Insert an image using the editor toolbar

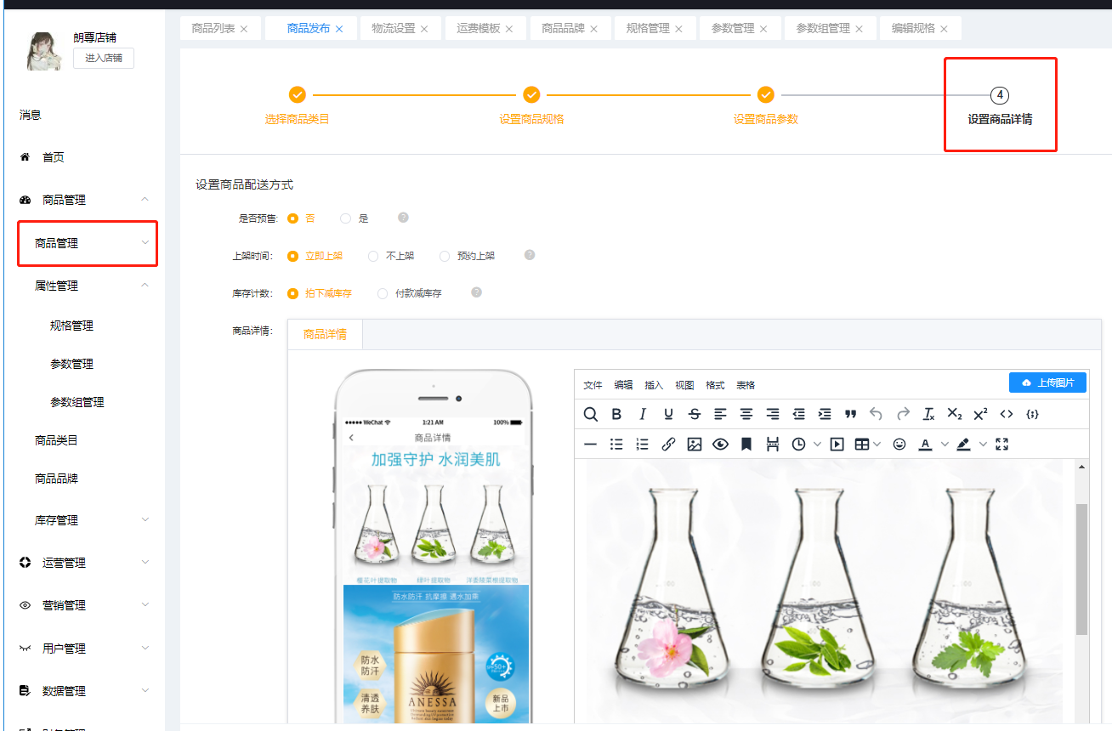pos(695,444)
